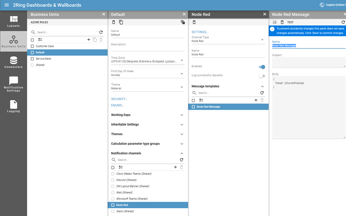Image resolution: width=346 pixels, height=216 pixels.
Task: Delete the Default business unit panel item
Action: [x=114, y=22]
